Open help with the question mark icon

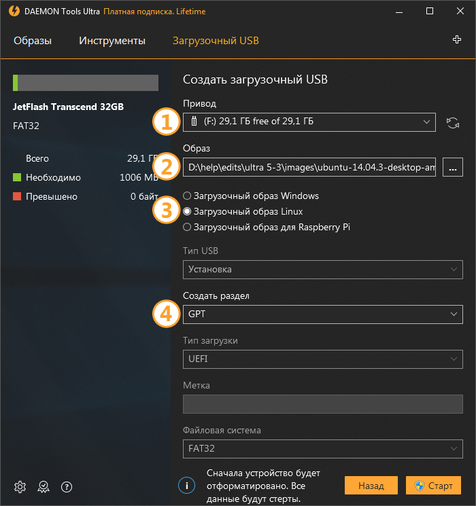pos(67,486)
